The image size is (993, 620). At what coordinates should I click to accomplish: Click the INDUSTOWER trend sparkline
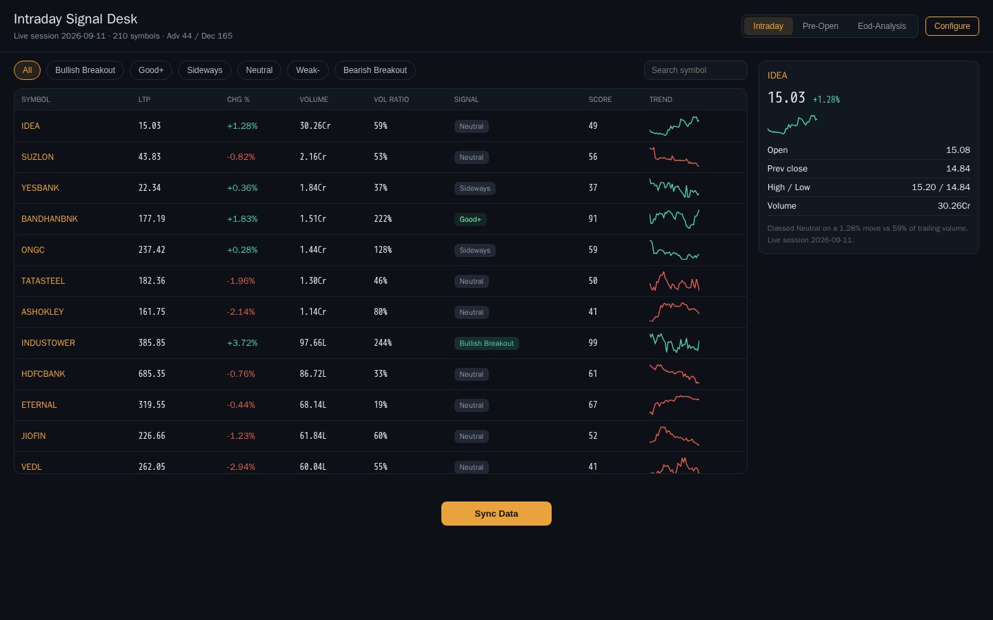674,343
